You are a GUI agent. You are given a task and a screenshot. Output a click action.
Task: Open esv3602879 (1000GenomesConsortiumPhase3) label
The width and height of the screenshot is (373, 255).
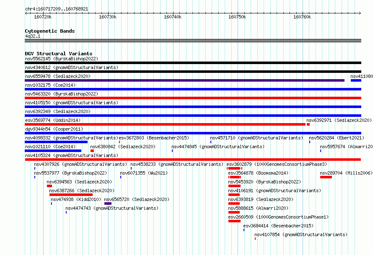pos(277,164)
